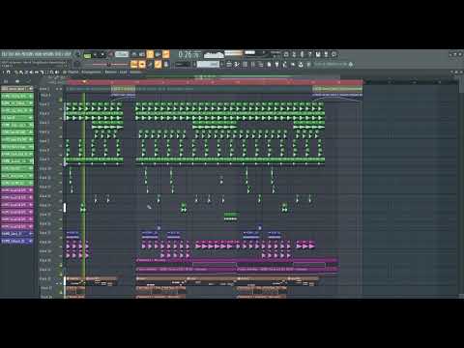Click the CPU and memory meter display
This screenshot has height=348, width=464.
pyautogui.click(x=263, y=54)
